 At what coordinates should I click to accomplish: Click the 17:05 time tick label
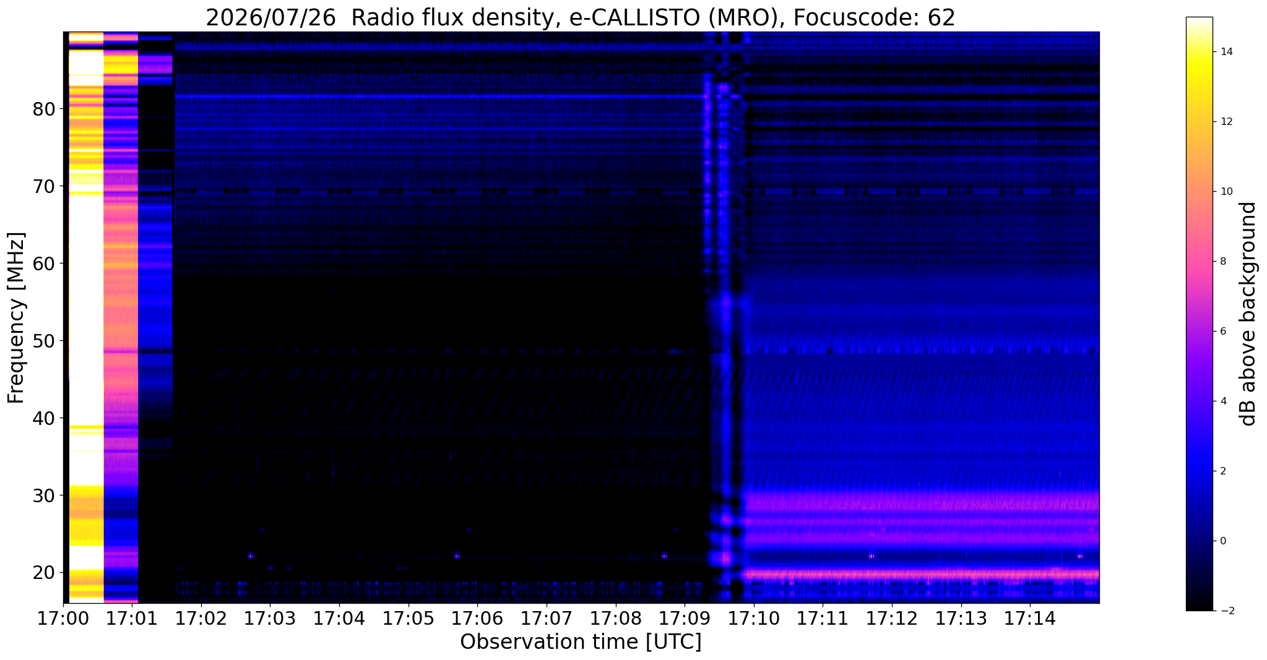click(x=409, y=618)
